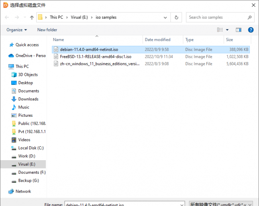Click size 5,604,436 KB cell

[237, 64]
